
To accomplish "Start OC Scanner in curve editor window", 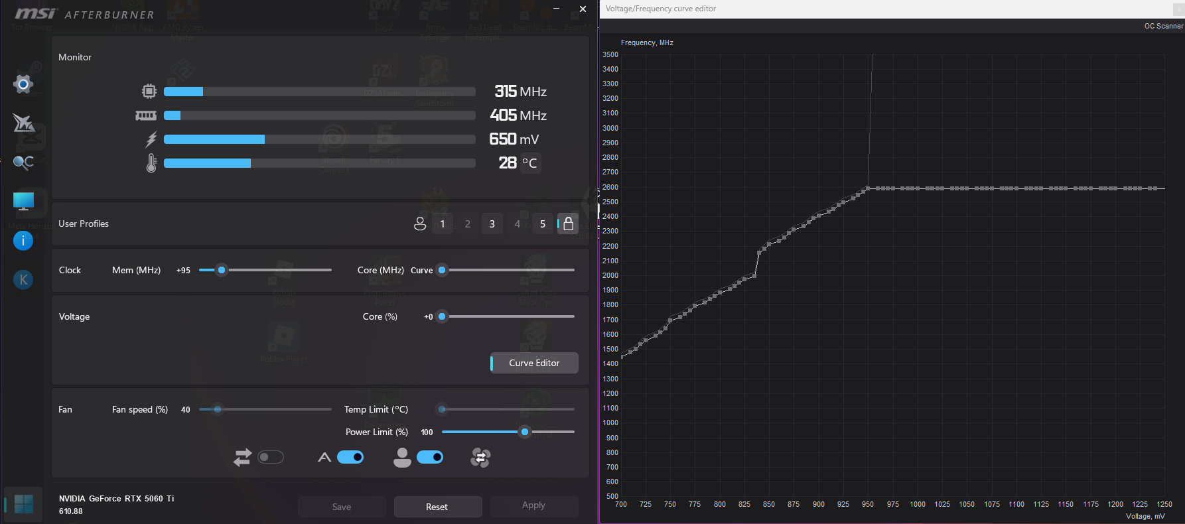I will (1164, 26).
